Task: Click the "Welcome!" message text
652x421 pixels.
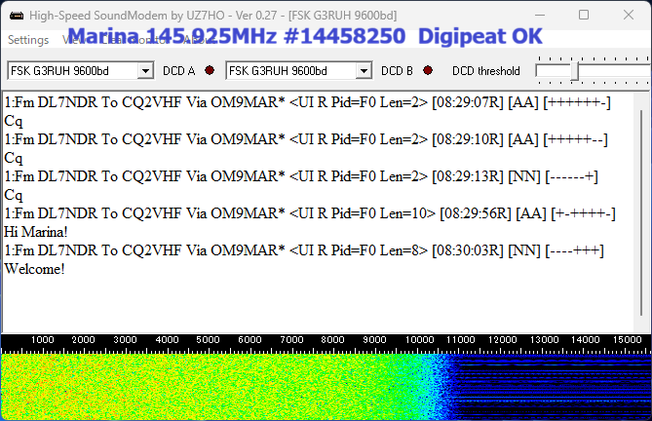Action: coord(34,269)
